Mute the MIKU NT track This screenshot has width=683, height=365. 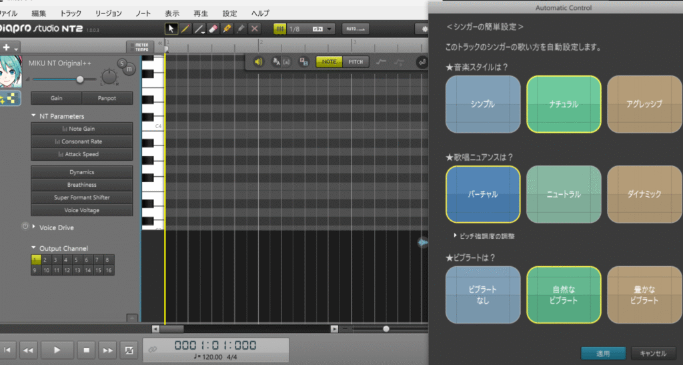click(x=129, y=69)
